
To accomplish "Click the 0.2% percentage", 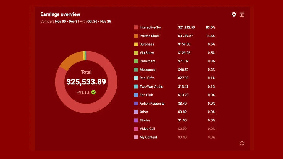I will click(x=211, y=70).
